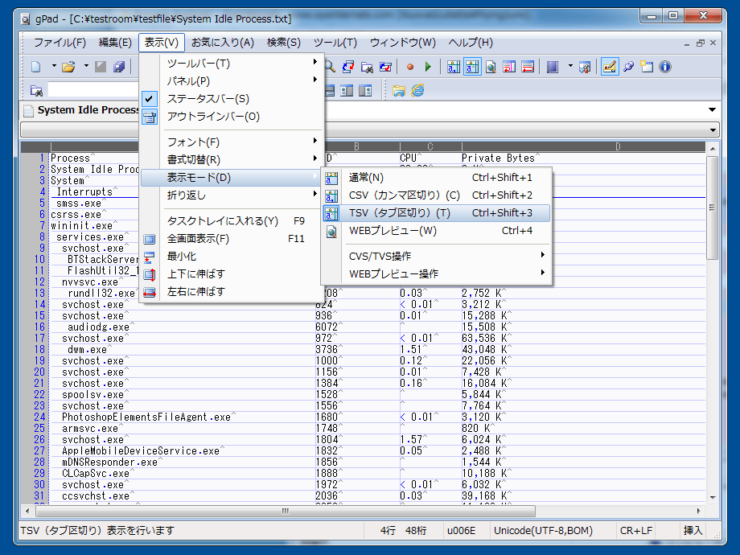Open the 編集(E) menu
The width and height of the screenshot is (740, 555).
point(115,43)
